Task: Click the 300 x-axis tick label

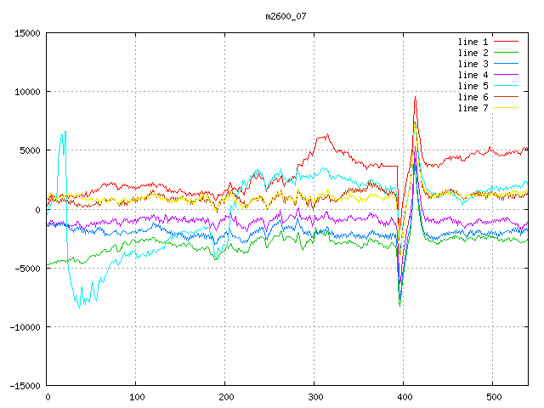Action: [314, 397]
